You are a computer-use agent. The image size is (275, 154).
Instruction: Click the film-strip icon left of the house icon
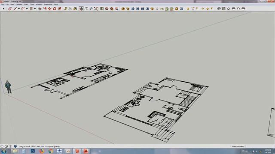[224, 9]
